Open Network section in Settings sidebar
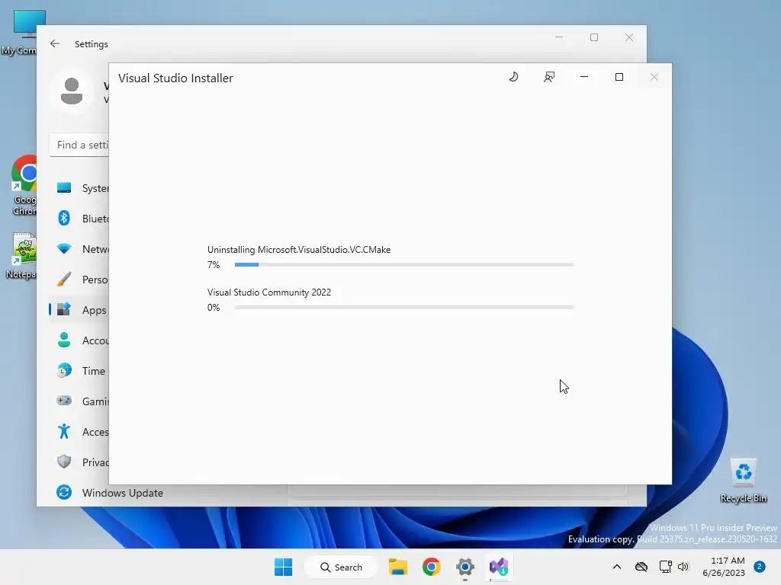This screenshot has height=585, width=781. point(79,249)
